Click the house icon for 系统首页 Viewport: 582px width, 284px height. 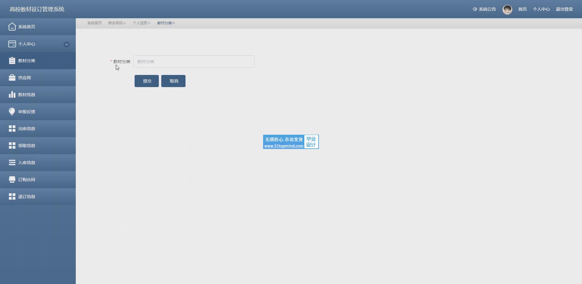pyautogui.click(x=12, y=27)
